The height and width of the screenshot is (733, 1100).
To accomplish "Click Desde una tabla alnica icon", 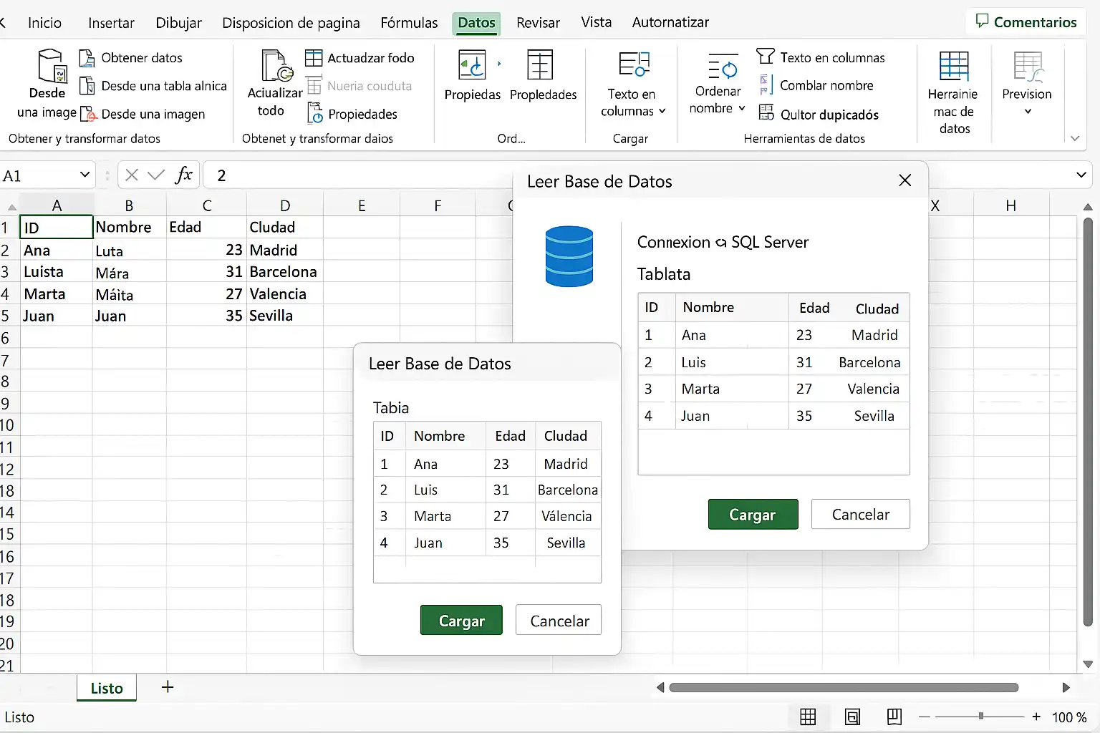I will pyautogui.click(x=87, y=86).
